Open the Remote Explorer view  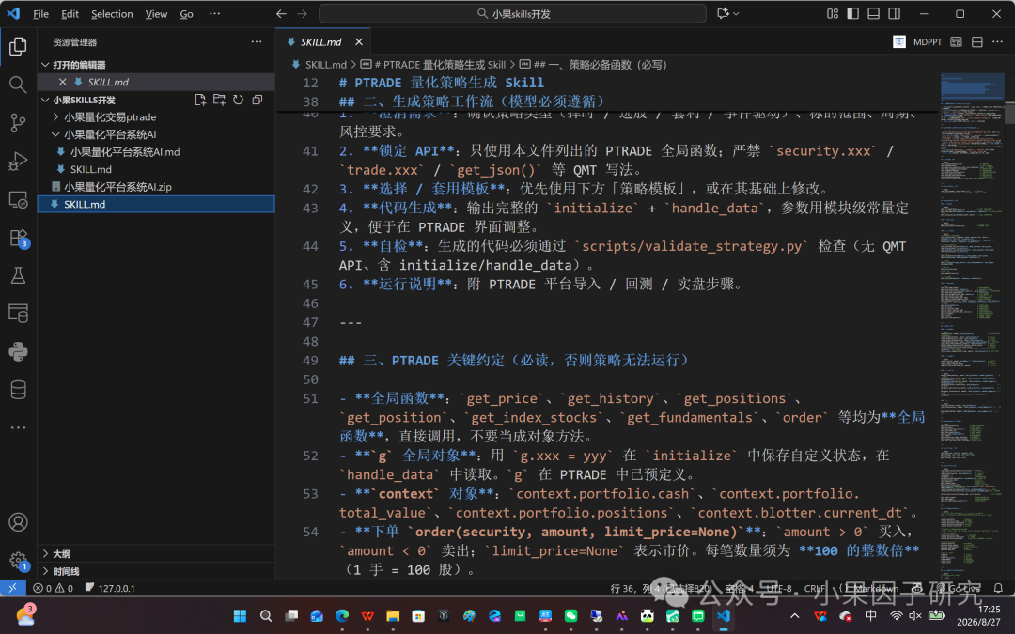click(18, 199)
